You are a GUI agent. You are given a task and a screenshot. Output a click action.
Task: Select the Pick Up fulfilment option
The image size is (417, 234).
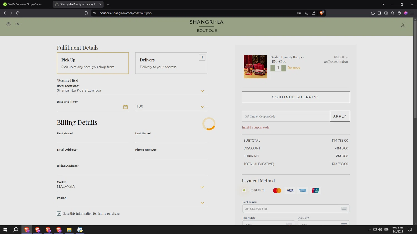[x=93, y=63]
